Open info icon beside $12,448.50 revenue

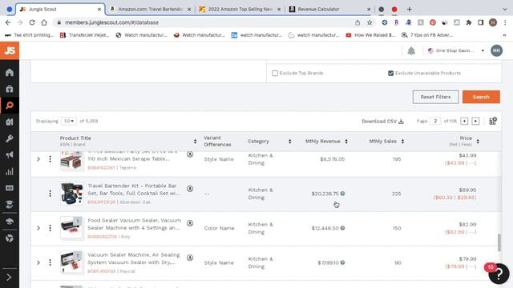tap(342, 228)
